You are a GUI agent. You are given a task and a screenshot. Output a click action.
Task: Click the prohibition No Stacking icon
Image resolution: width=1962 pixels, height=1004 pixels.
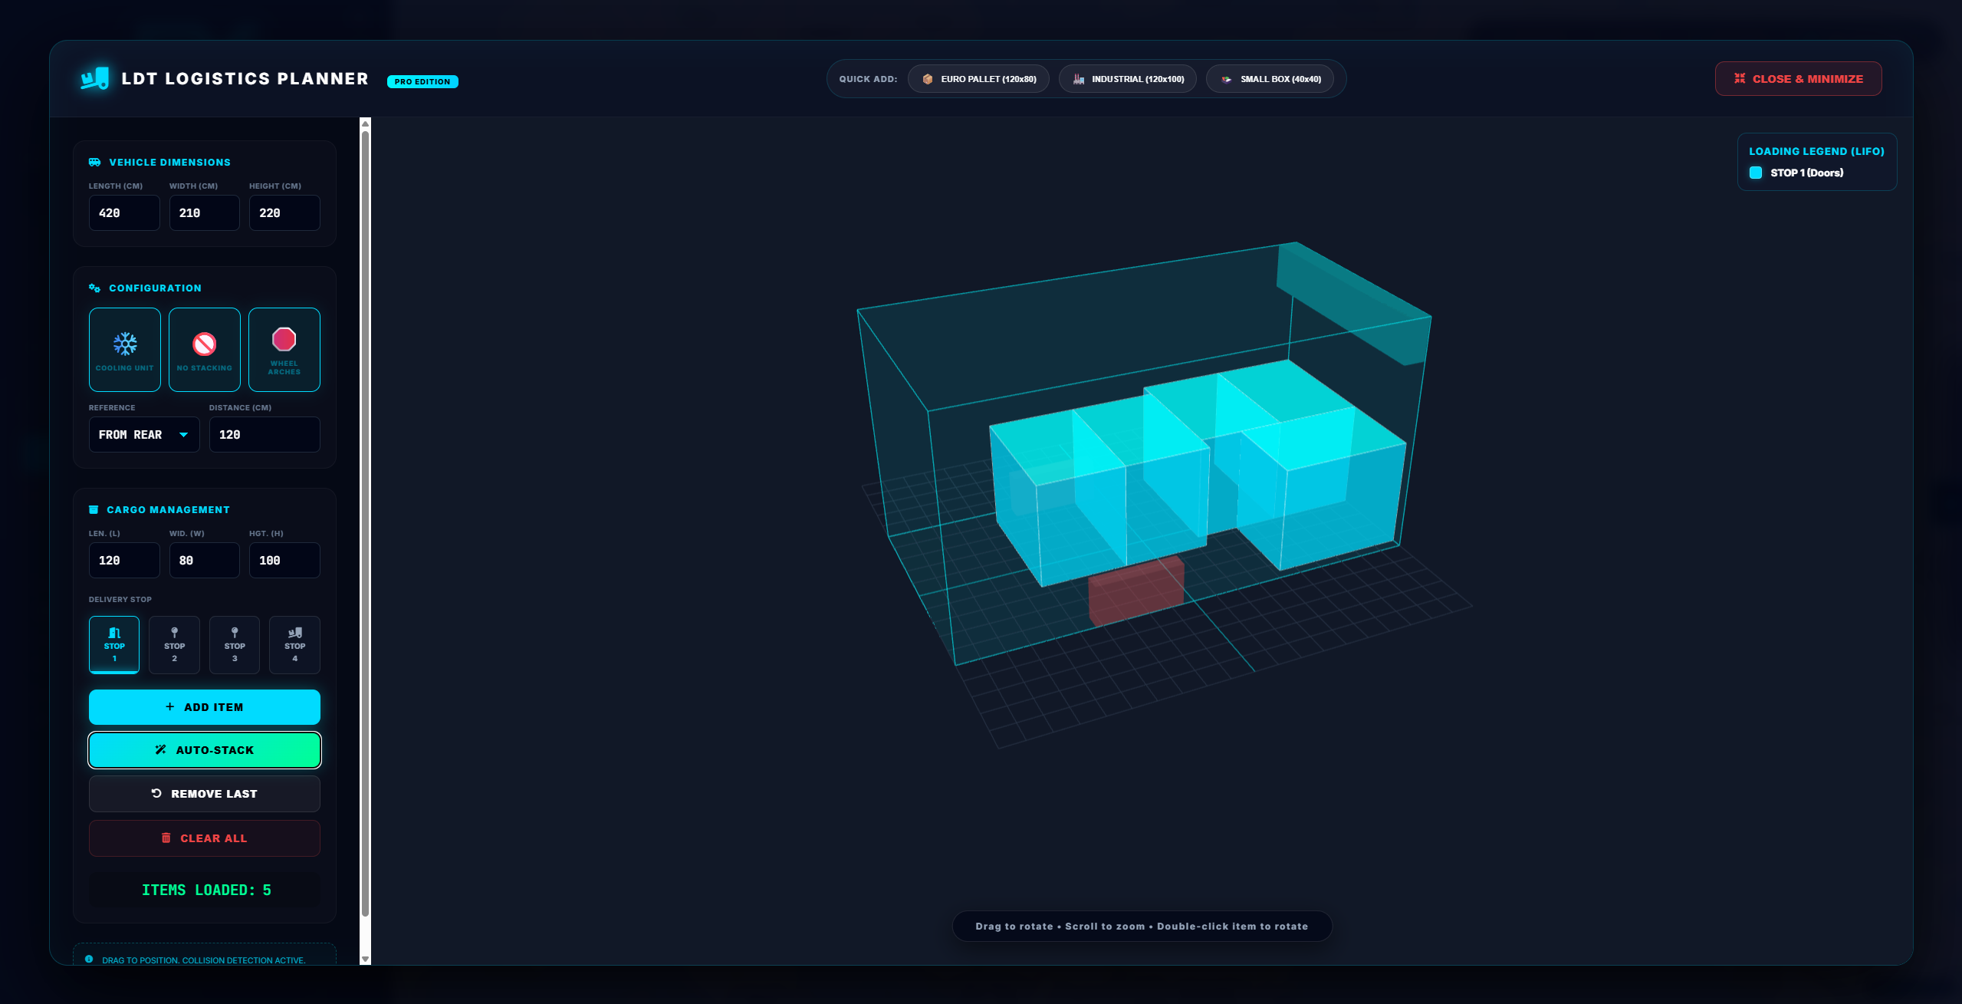pyautogui.click(x=204, y=344)
